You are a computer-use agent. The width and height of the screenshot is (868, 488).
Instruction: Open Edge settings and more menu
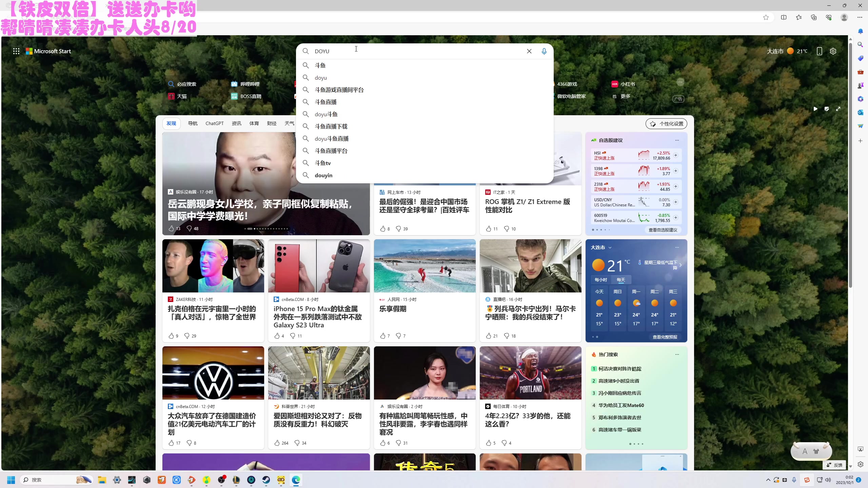(860, 17)
